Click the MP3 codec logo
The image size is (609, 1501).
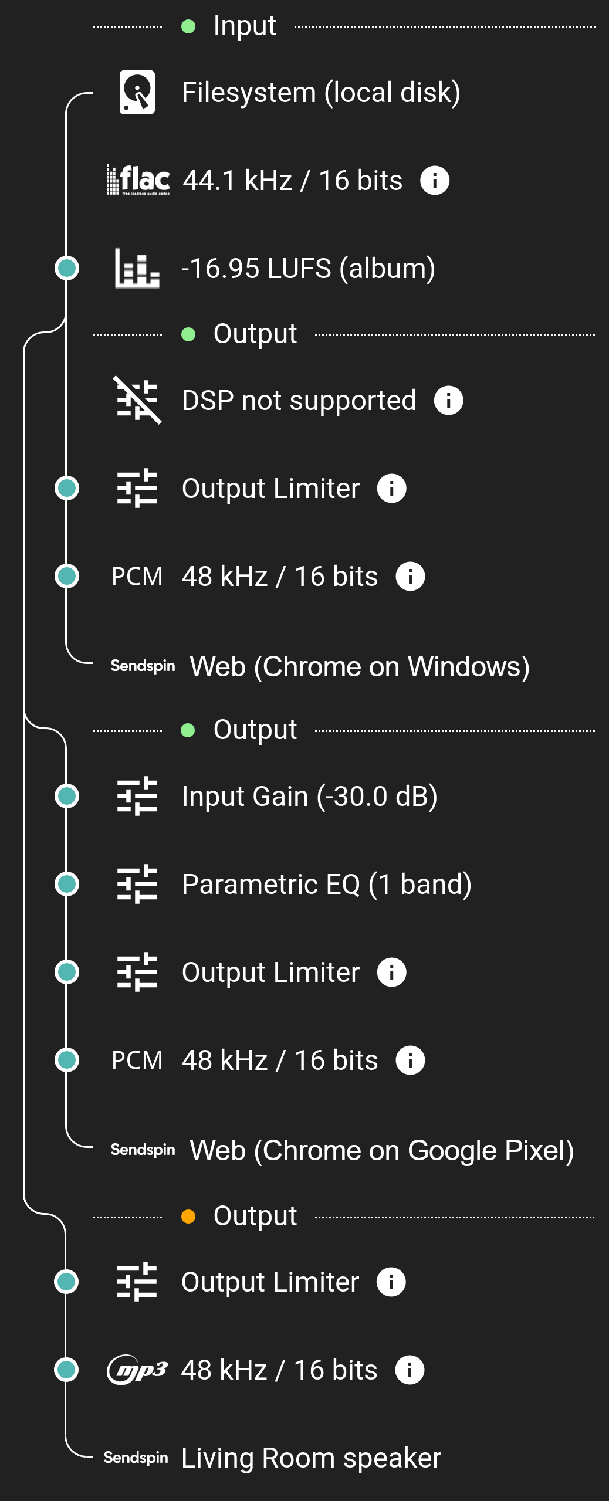pos(137,1370)
